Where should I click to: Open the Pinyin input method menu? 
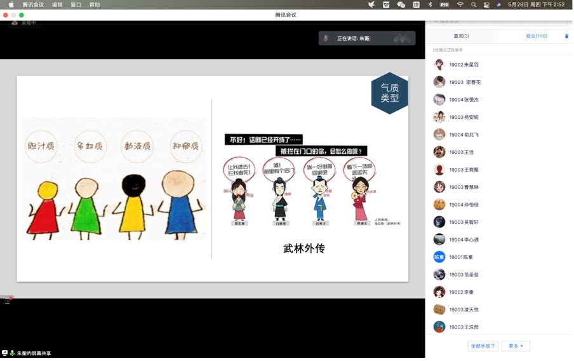tap(417, 4)
